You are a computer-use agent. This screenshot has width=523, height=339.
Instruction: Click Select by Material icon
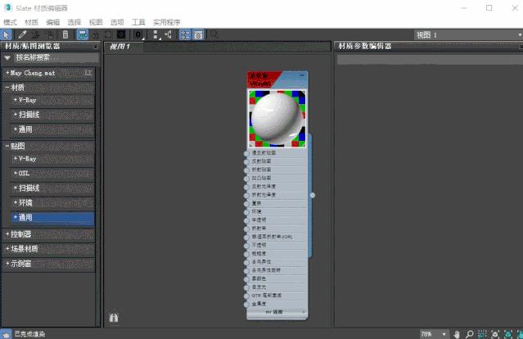coord(214,34)
